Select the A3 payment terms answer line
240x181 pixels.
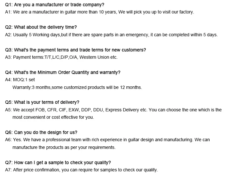tap(61, 57)
